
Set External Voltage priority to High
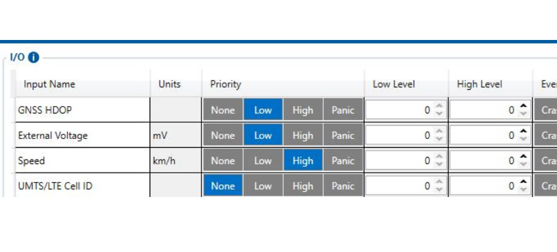click(303, 135)
